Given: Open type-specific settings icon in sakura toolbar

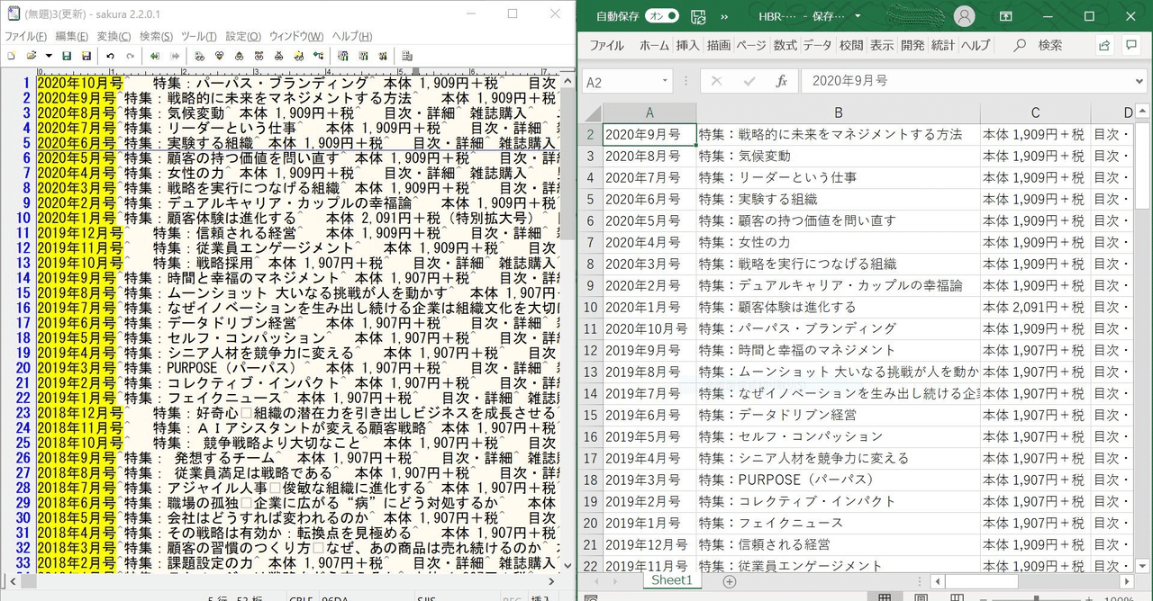Looking at the screenshot, I should pos(364,56).
